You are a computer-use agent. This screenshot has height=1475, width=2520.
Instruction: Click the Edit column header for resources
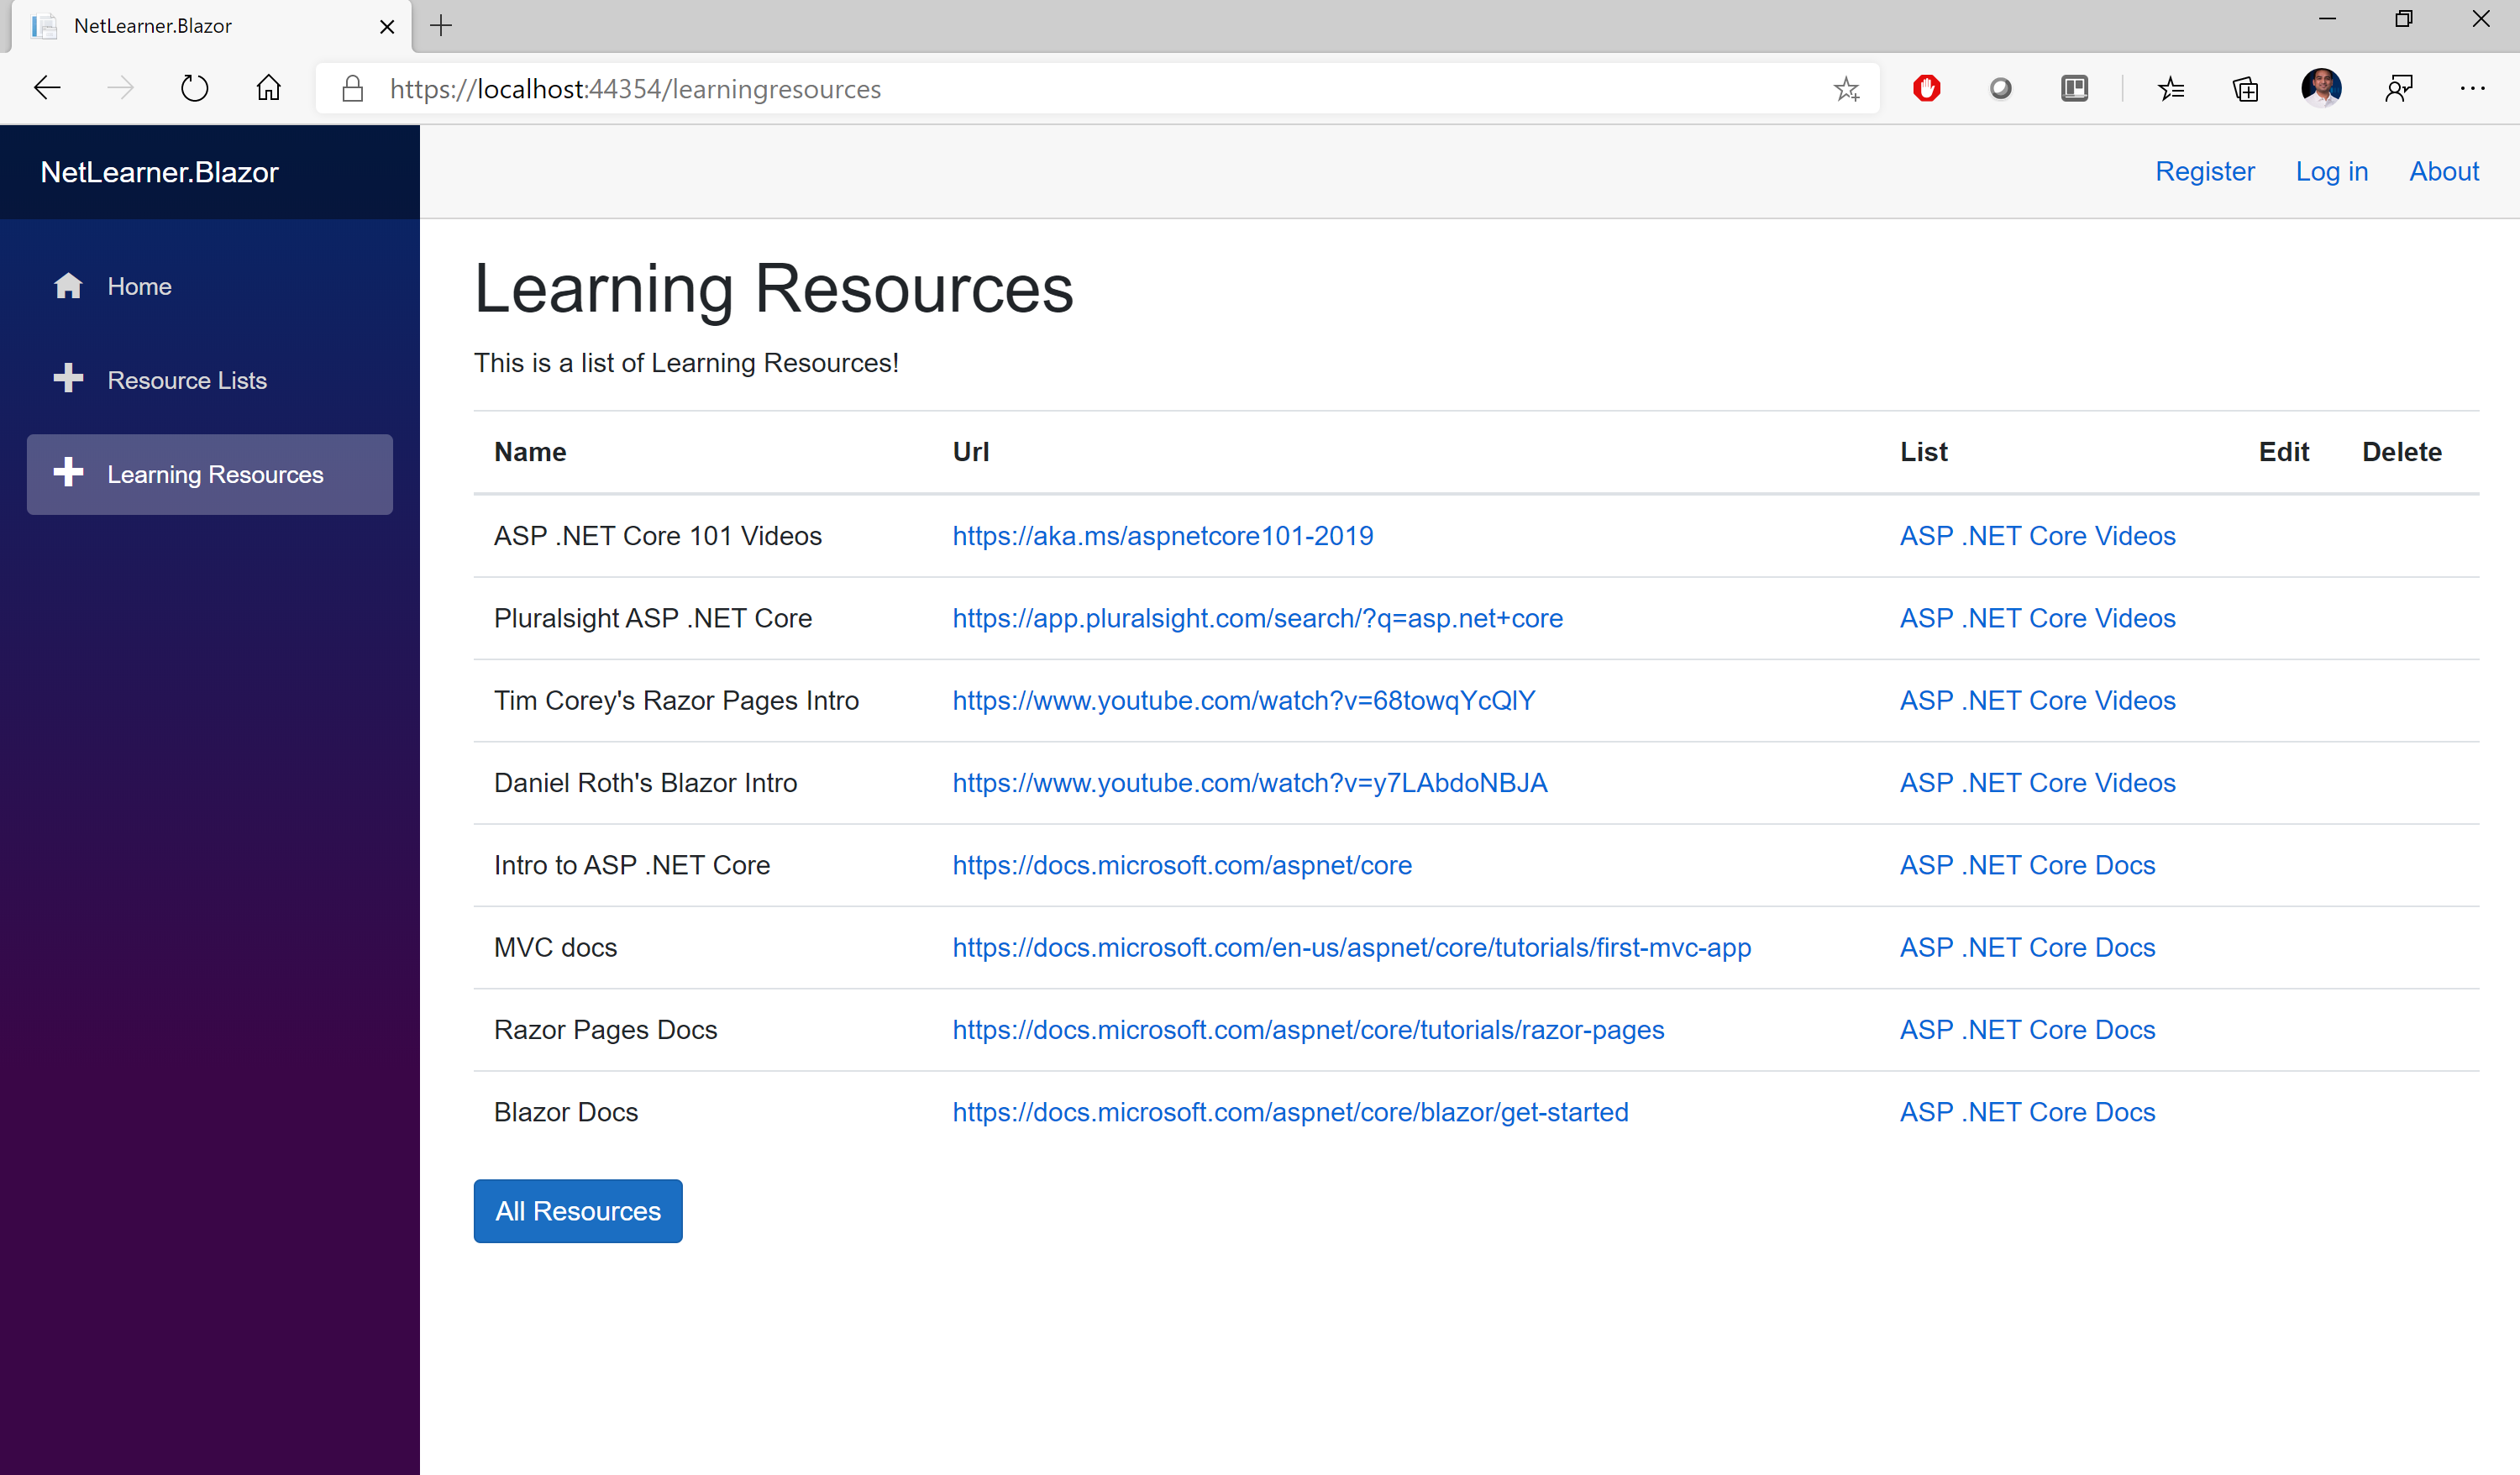coord(2285,453)
